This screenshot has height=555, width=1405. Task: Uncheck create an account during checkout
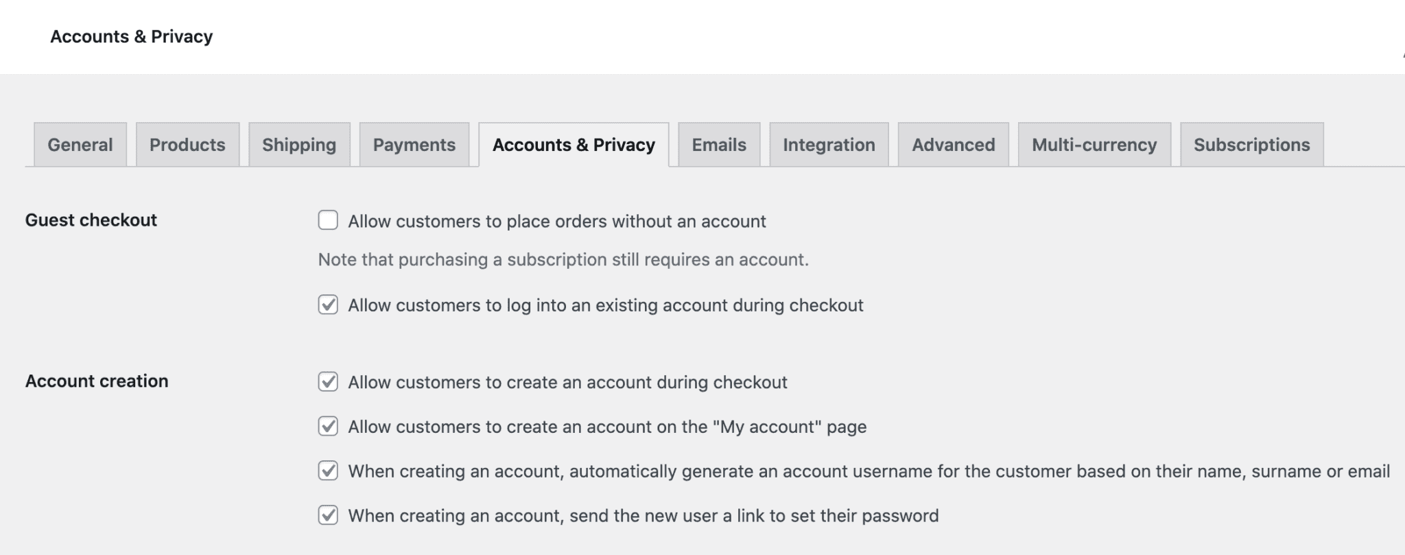(x=328, y=381)
